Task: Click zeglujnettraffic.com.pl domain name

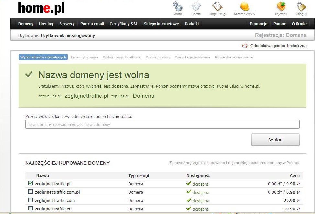Action: [x=57, y=192]
